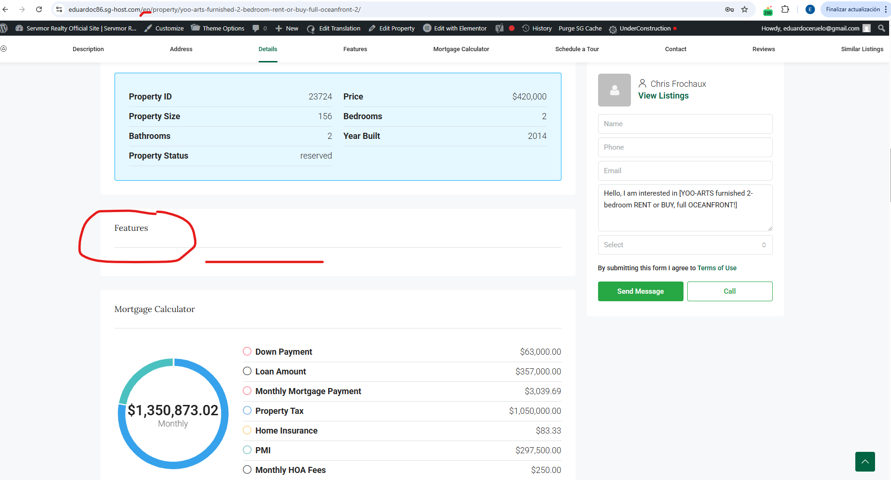The image size is (891, 480).
Task: Click the Email input field
Action: tap(684, 171)
